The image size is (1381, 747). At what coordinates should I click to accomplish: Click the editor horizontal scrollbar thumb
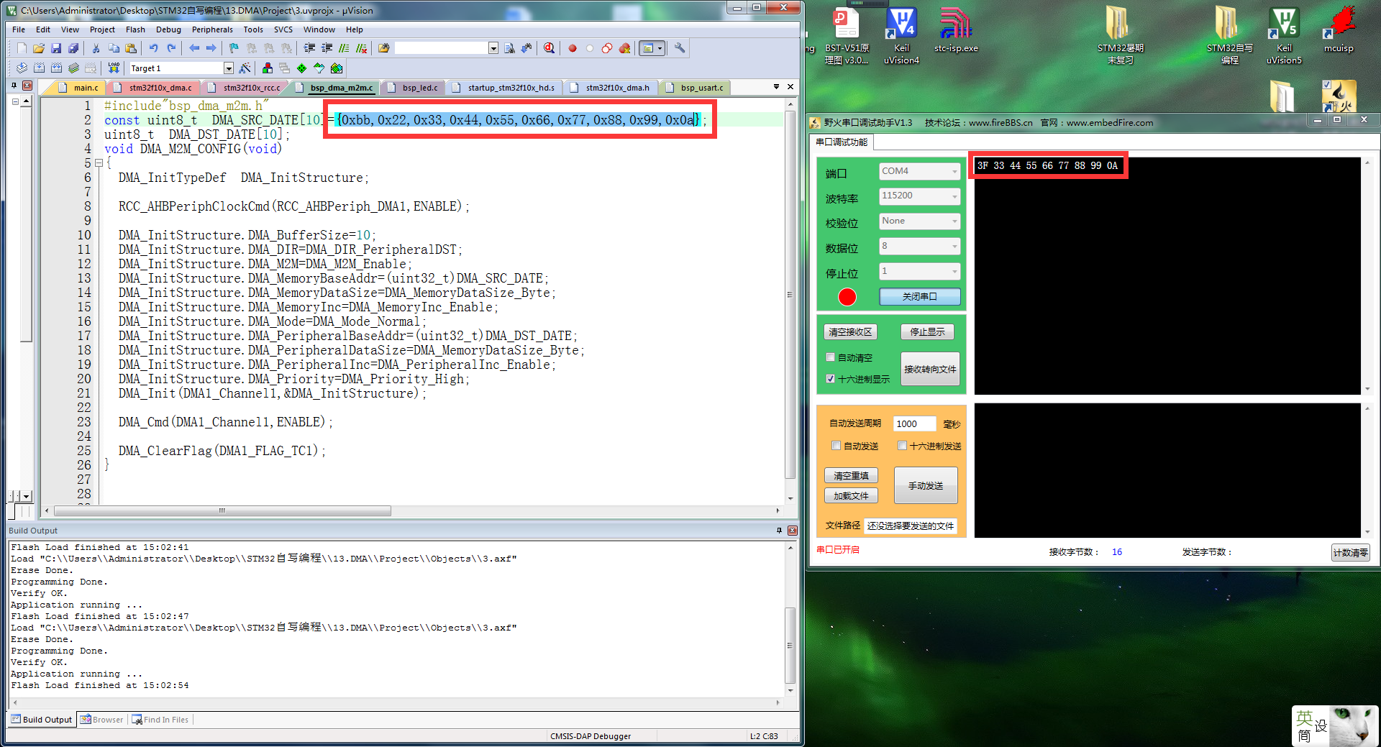click(x=222, y=511)
